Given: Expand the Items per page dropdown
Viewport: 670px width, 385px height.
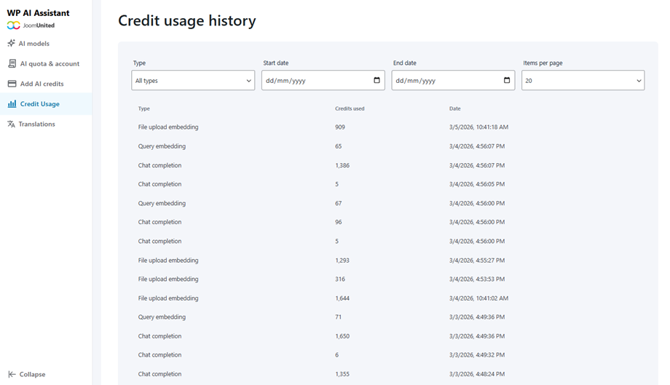Looking at the screenshot, I should (583, 81).
